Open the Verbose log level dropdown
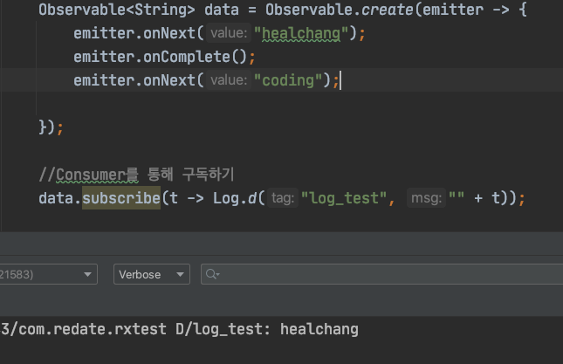The height and width of the screenshot is (364, 563). 152,274
